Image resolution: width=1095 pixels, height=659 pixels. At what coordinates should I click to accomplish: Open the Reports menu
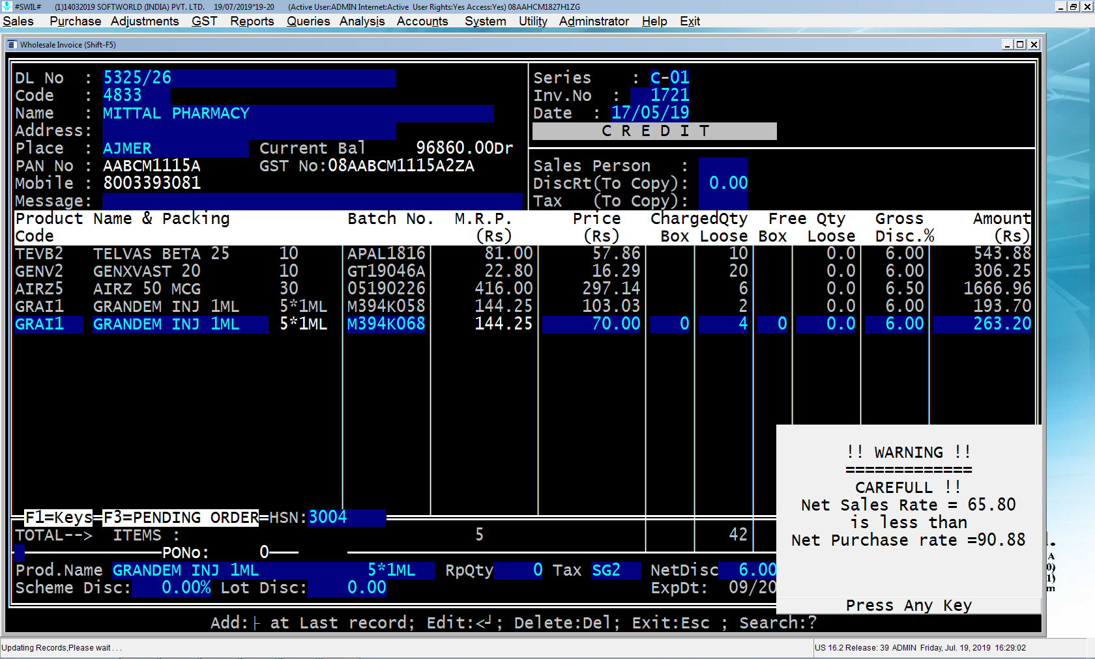coord(252,21)
